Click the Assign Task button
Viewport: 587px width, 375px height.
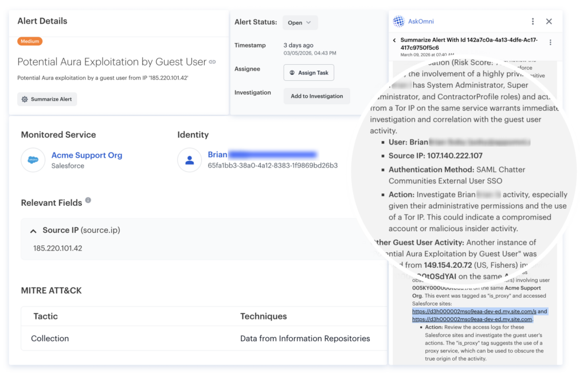[x=308, y=73]
